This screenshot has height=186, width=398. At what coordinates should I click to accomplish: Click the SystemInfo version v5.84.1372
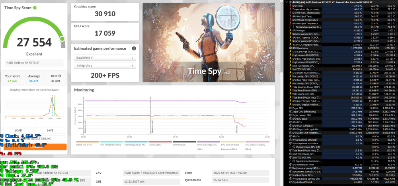(x=240, y=180)
